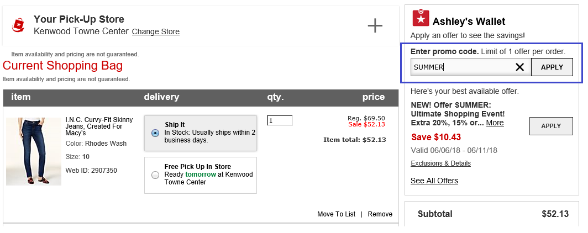Image resolution: width=588 pixels, height=233 pixels.
Task: Click the promo code text field
Action: (x=462, y=67)
